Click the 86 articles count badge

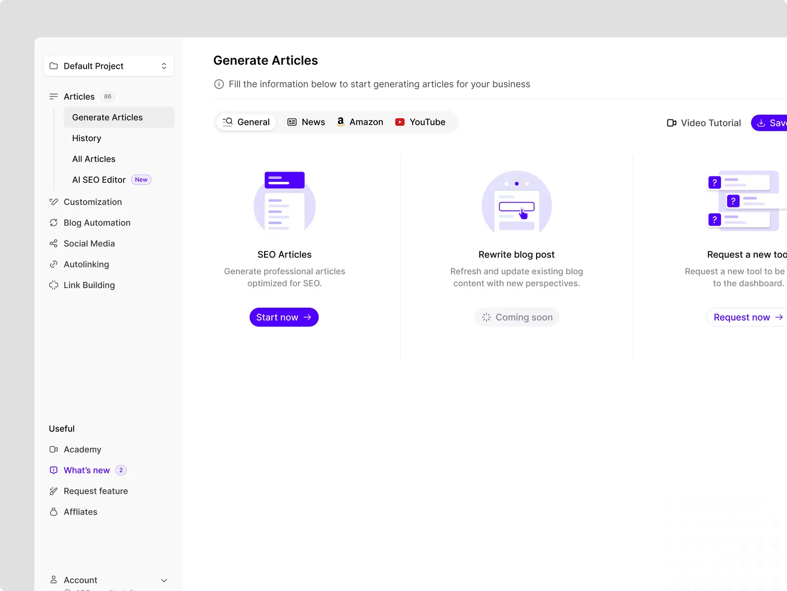(108, 96)
